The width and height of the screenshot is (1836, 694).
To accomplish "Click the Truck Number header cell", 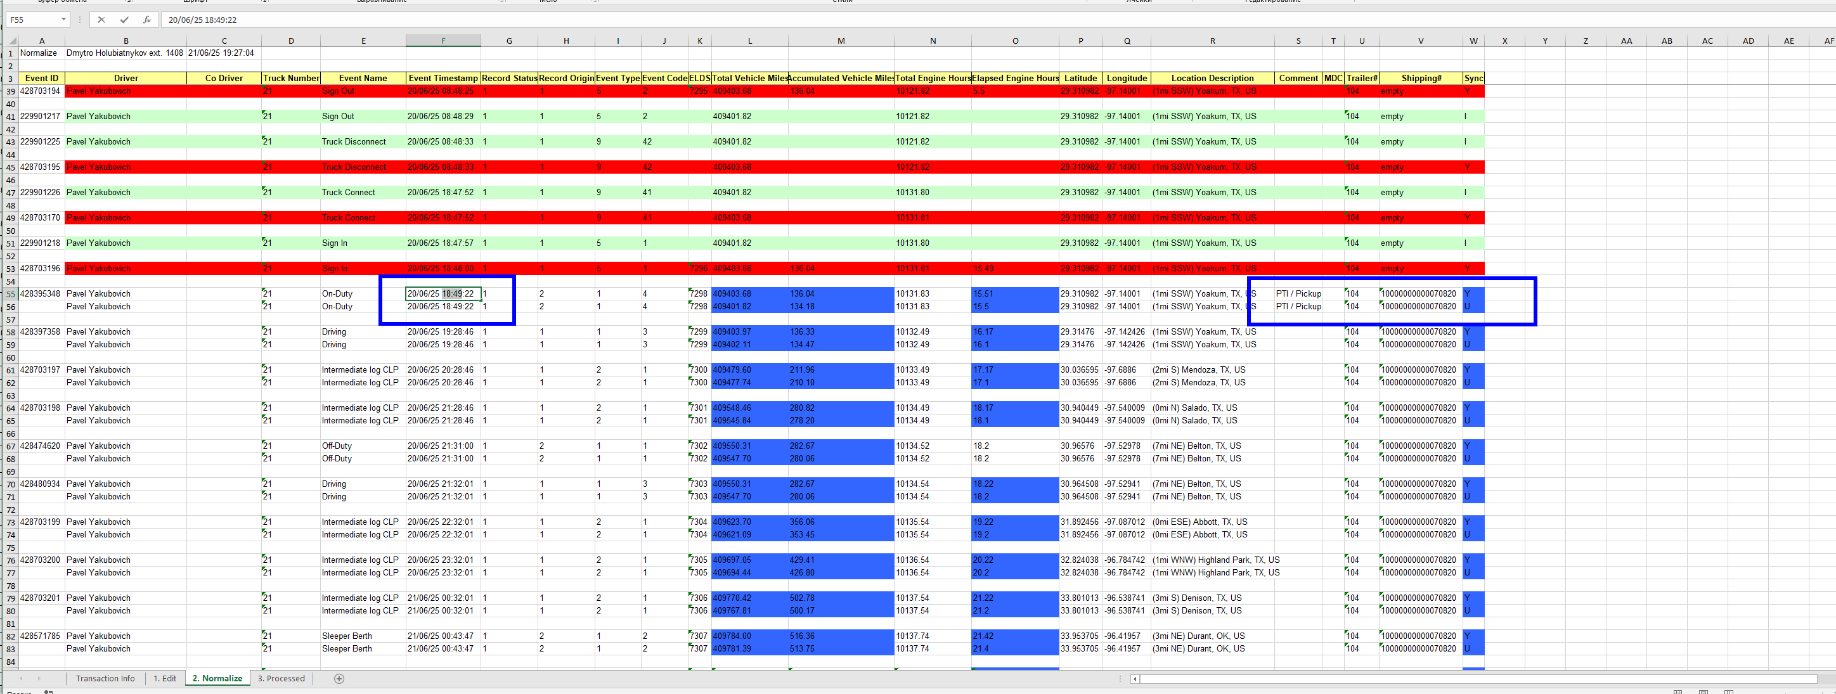I will pos(291,79).
